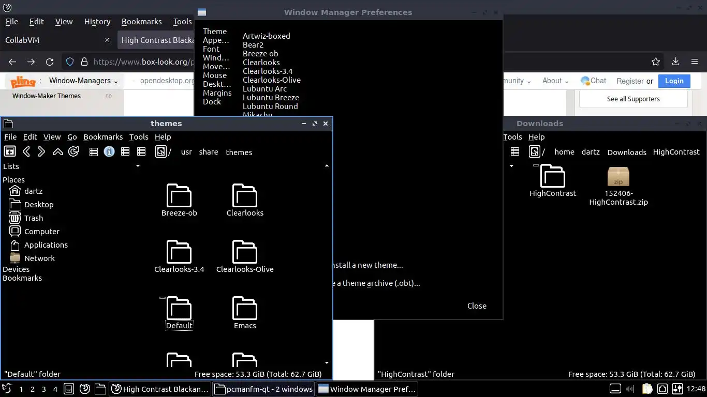Click the padlock site info icon
The height and width of the screenshot is (397, 707).
coord(84,62)
